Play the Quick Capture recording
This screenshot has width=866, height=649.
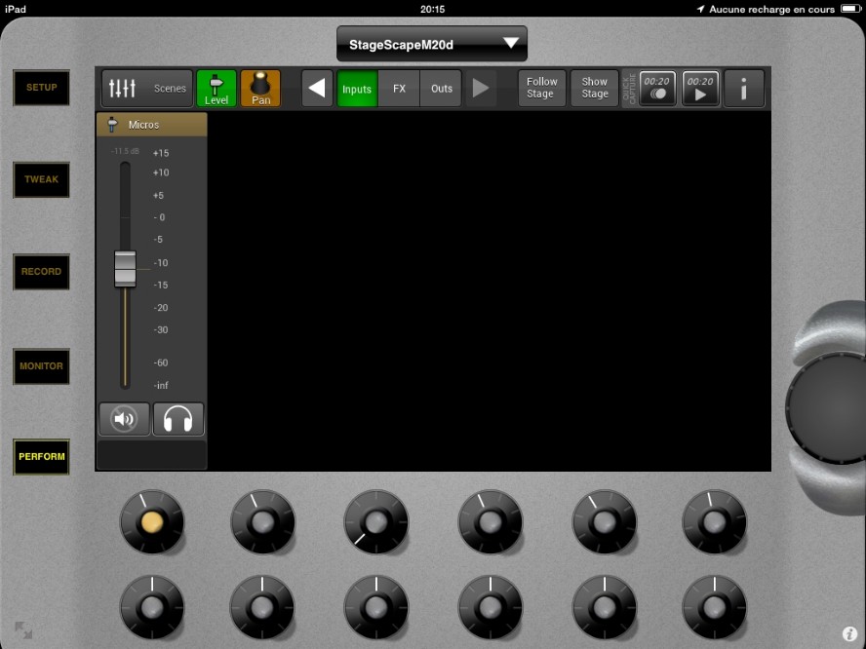(700, 89)
